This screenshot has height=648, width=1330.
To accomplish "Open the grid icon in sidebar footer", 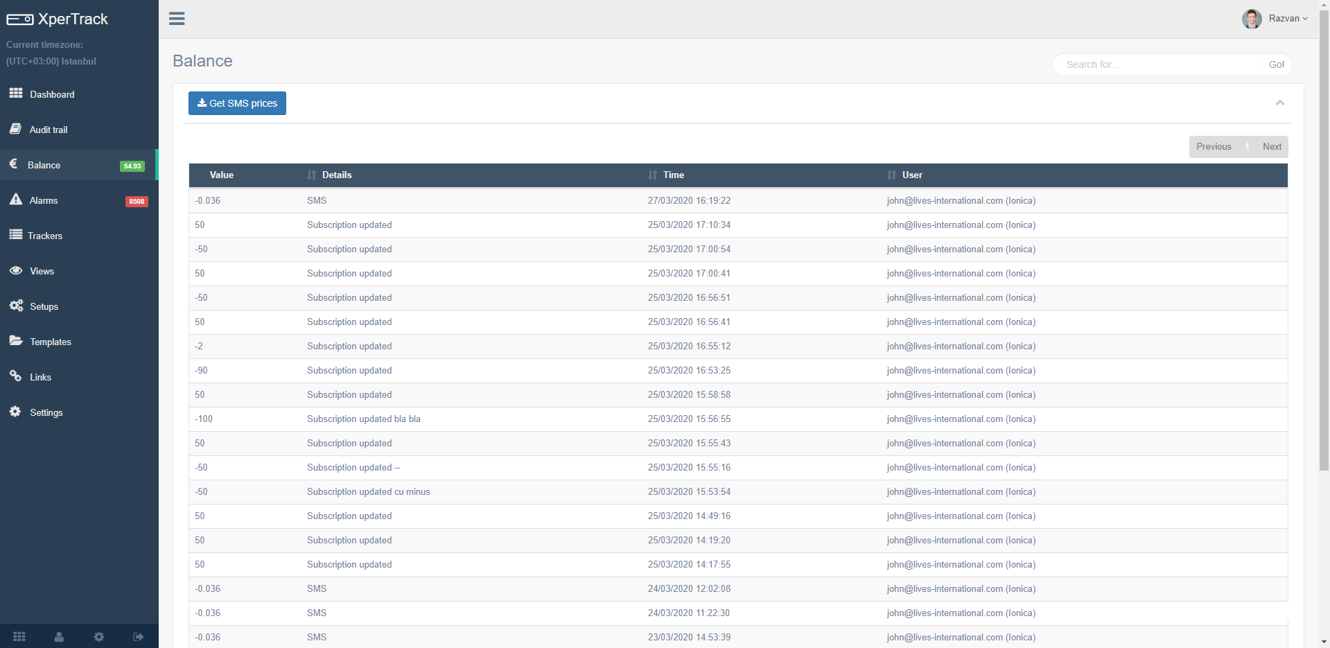I will [19, 636].
